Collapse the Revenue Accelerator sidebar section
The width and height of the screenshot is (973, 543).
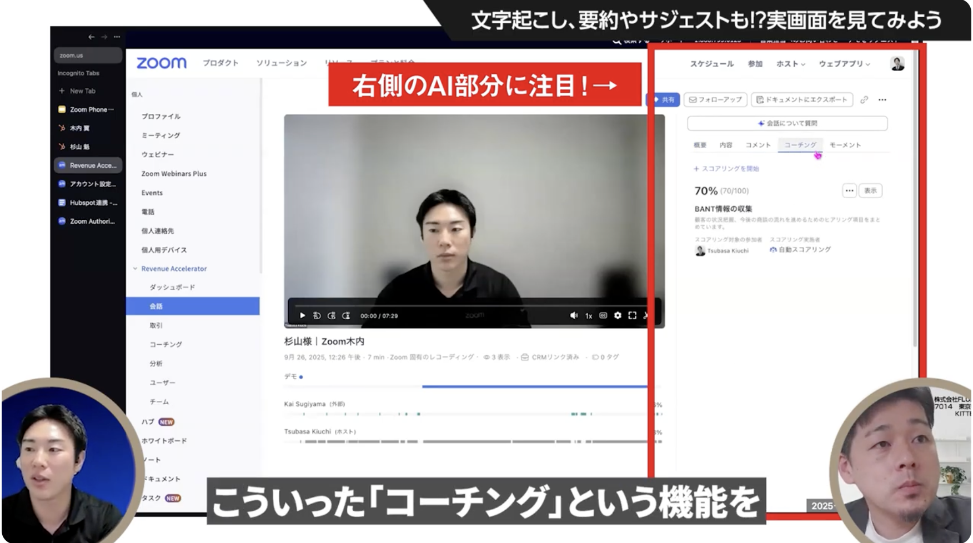click(135, 269)
